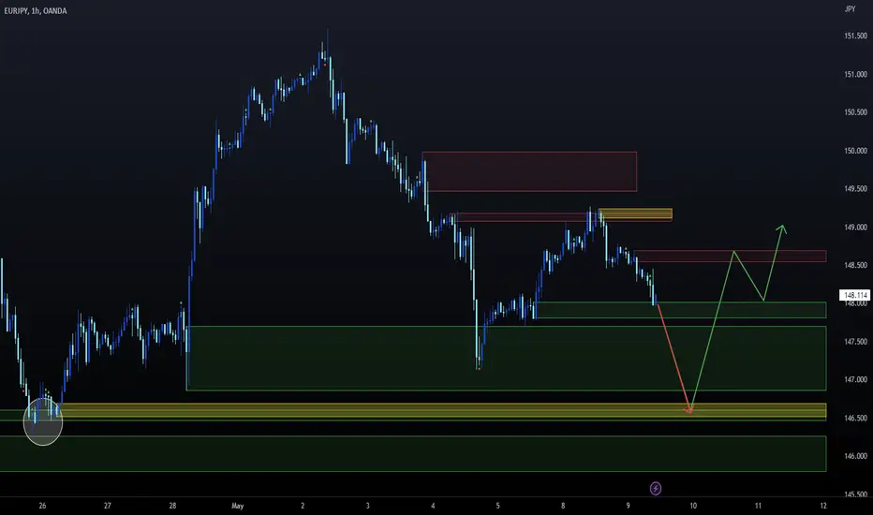
Task: Click the 27 date label on time axis
Action: pos(108,506)
